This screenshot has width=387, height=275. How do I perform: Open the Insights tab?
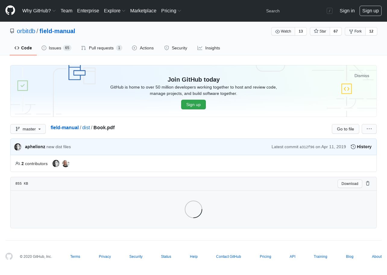click(x=209, y=48)
